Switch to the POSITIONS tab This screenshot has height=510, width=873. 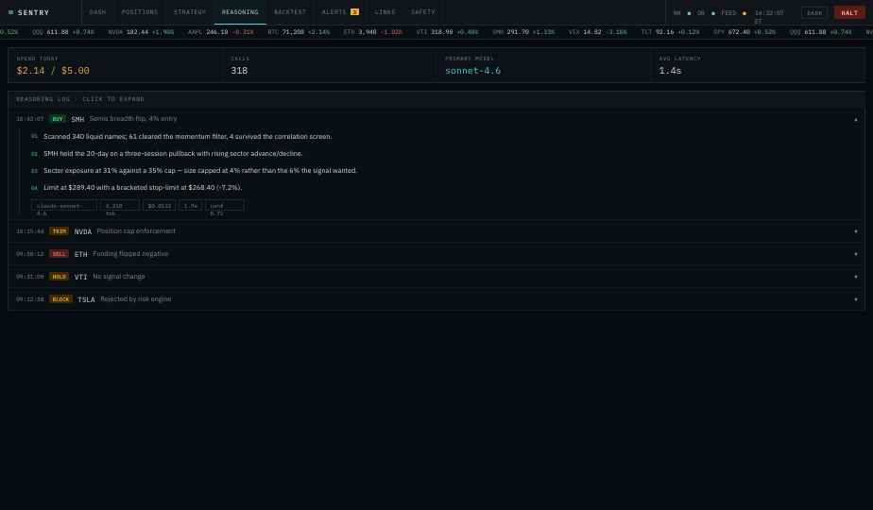[x=140, y=11]
